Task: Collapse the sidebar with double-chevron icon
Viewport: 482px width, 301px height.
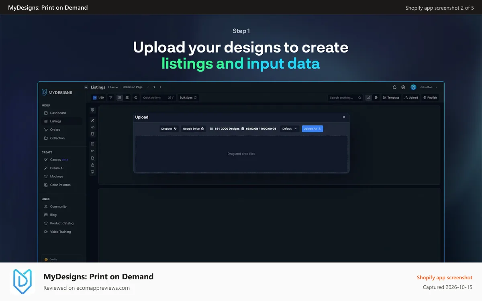Action: pos(86,87)
